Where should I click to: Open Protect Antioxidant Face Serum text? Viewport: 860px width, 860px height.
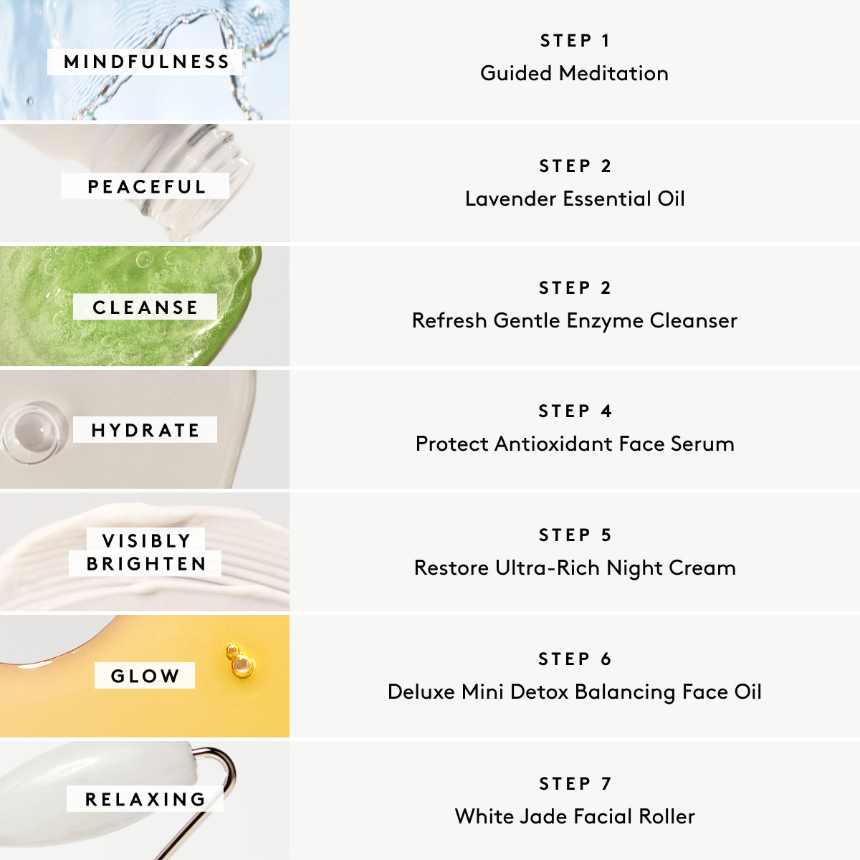575,444
